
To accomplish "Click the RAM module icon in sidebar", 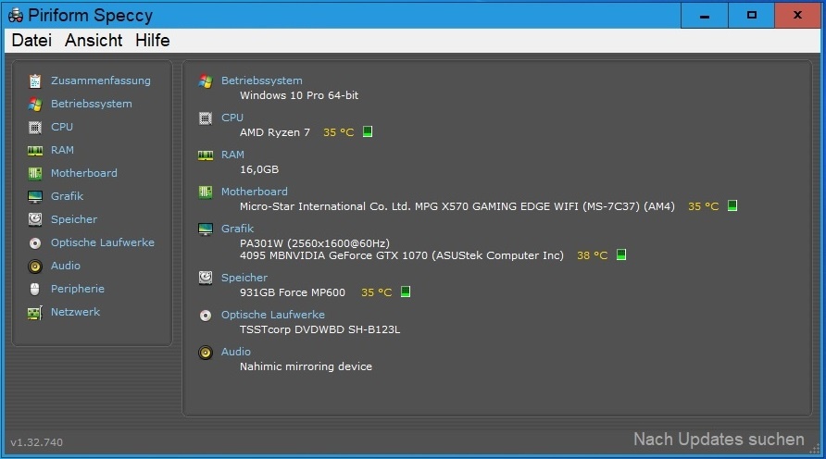I will (x=35, y=151).
